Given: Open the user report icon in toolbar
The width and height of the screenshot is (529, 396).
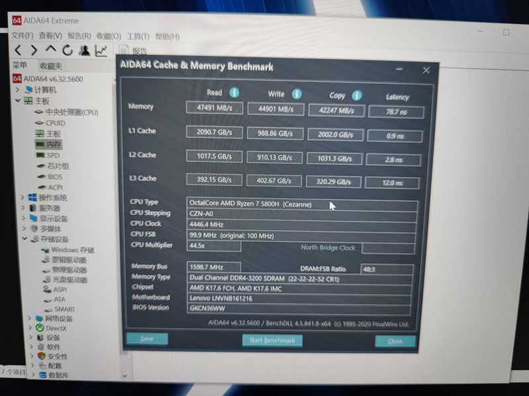Looking at the screenshot, I should click(84, 51).
